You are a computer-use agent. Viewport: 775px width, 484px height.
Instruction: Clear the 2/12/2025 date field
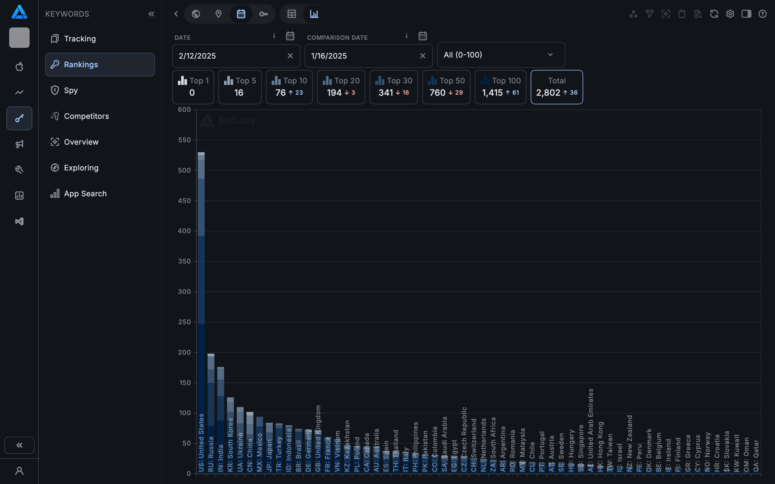290,56
